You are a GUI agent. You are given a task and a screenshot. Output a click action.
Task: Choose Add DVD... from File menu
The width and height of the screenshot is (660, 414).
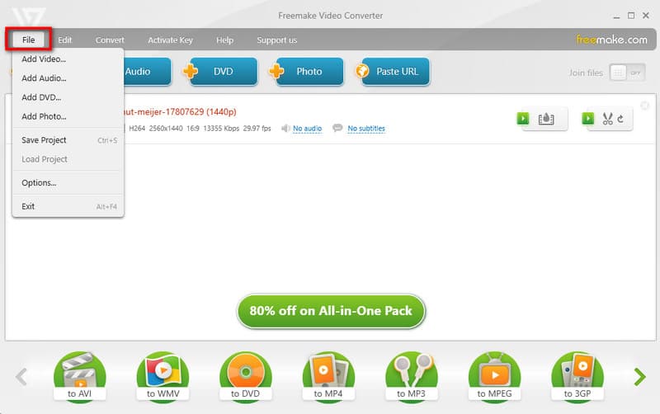(68, 97)
